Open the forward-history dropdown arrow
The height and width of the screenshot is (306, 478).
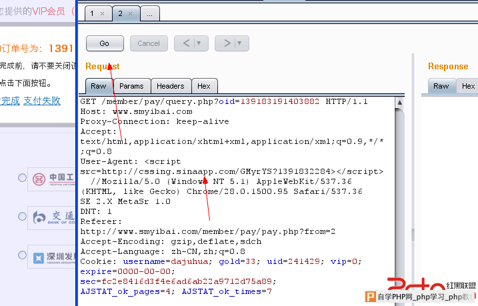point(240,43)
